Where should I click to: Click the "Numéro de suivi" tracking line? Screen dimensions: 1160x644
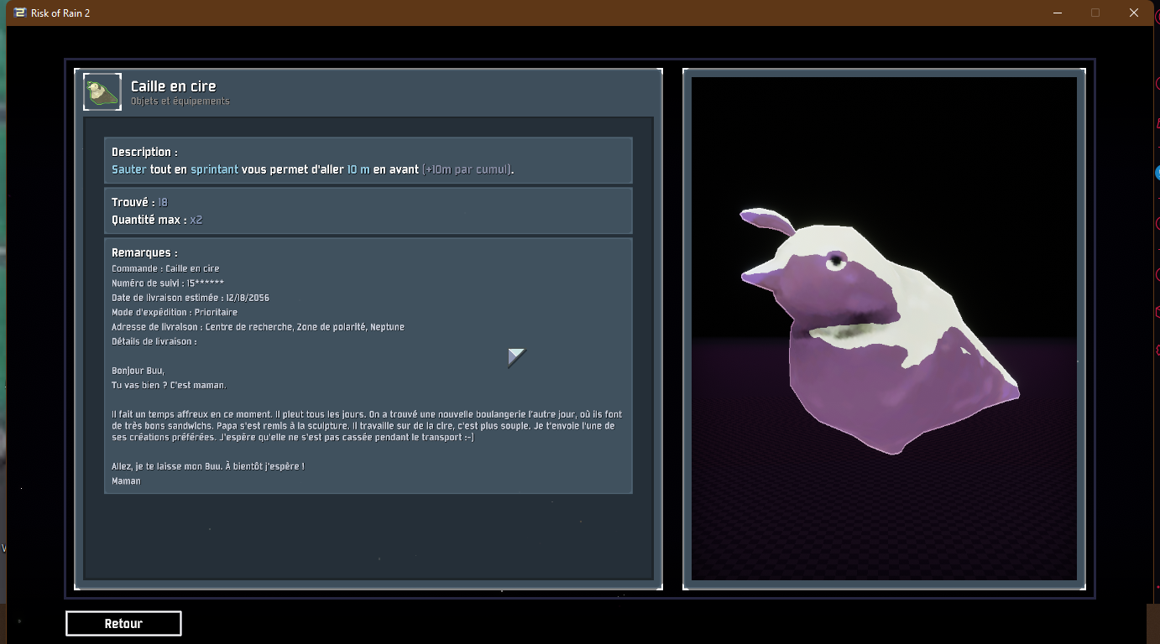point(168,283)
